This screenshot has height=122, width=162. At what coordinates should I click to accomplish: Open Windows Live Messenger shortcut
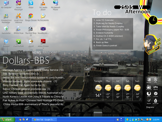(x=6, y=18)
